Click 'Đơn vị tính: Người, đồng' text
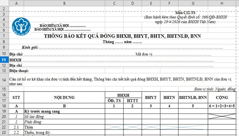Viewport: 239px width, 136px height. point(215,89)
